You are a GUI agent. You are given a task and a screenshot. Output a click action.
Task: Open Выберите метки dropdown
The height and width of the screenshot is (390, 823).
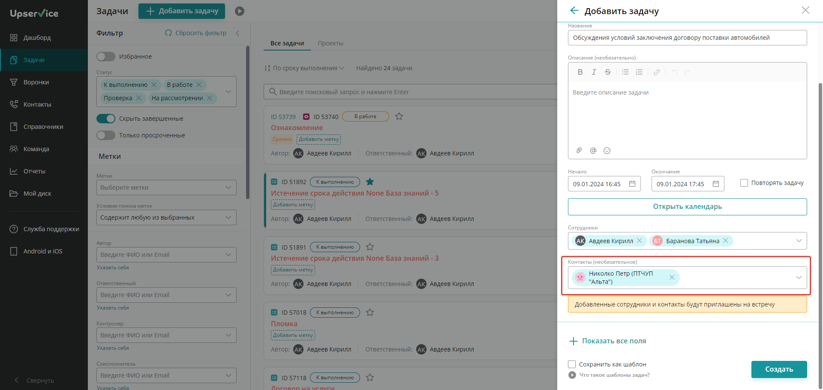(x=166, y=188)
